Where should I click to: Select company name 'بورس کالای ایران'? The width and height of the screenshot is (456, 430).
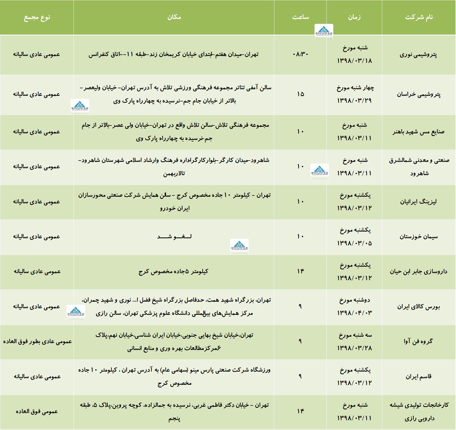[418, 307]
